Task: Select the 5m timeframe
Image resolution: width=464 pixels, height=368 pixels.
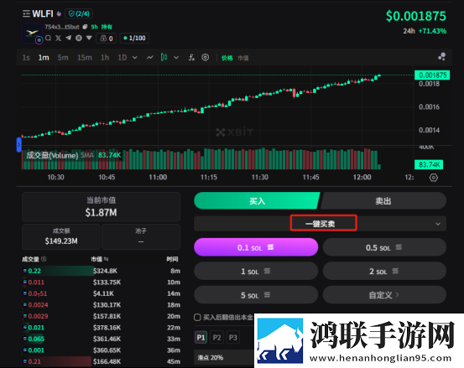Action: 63,57
